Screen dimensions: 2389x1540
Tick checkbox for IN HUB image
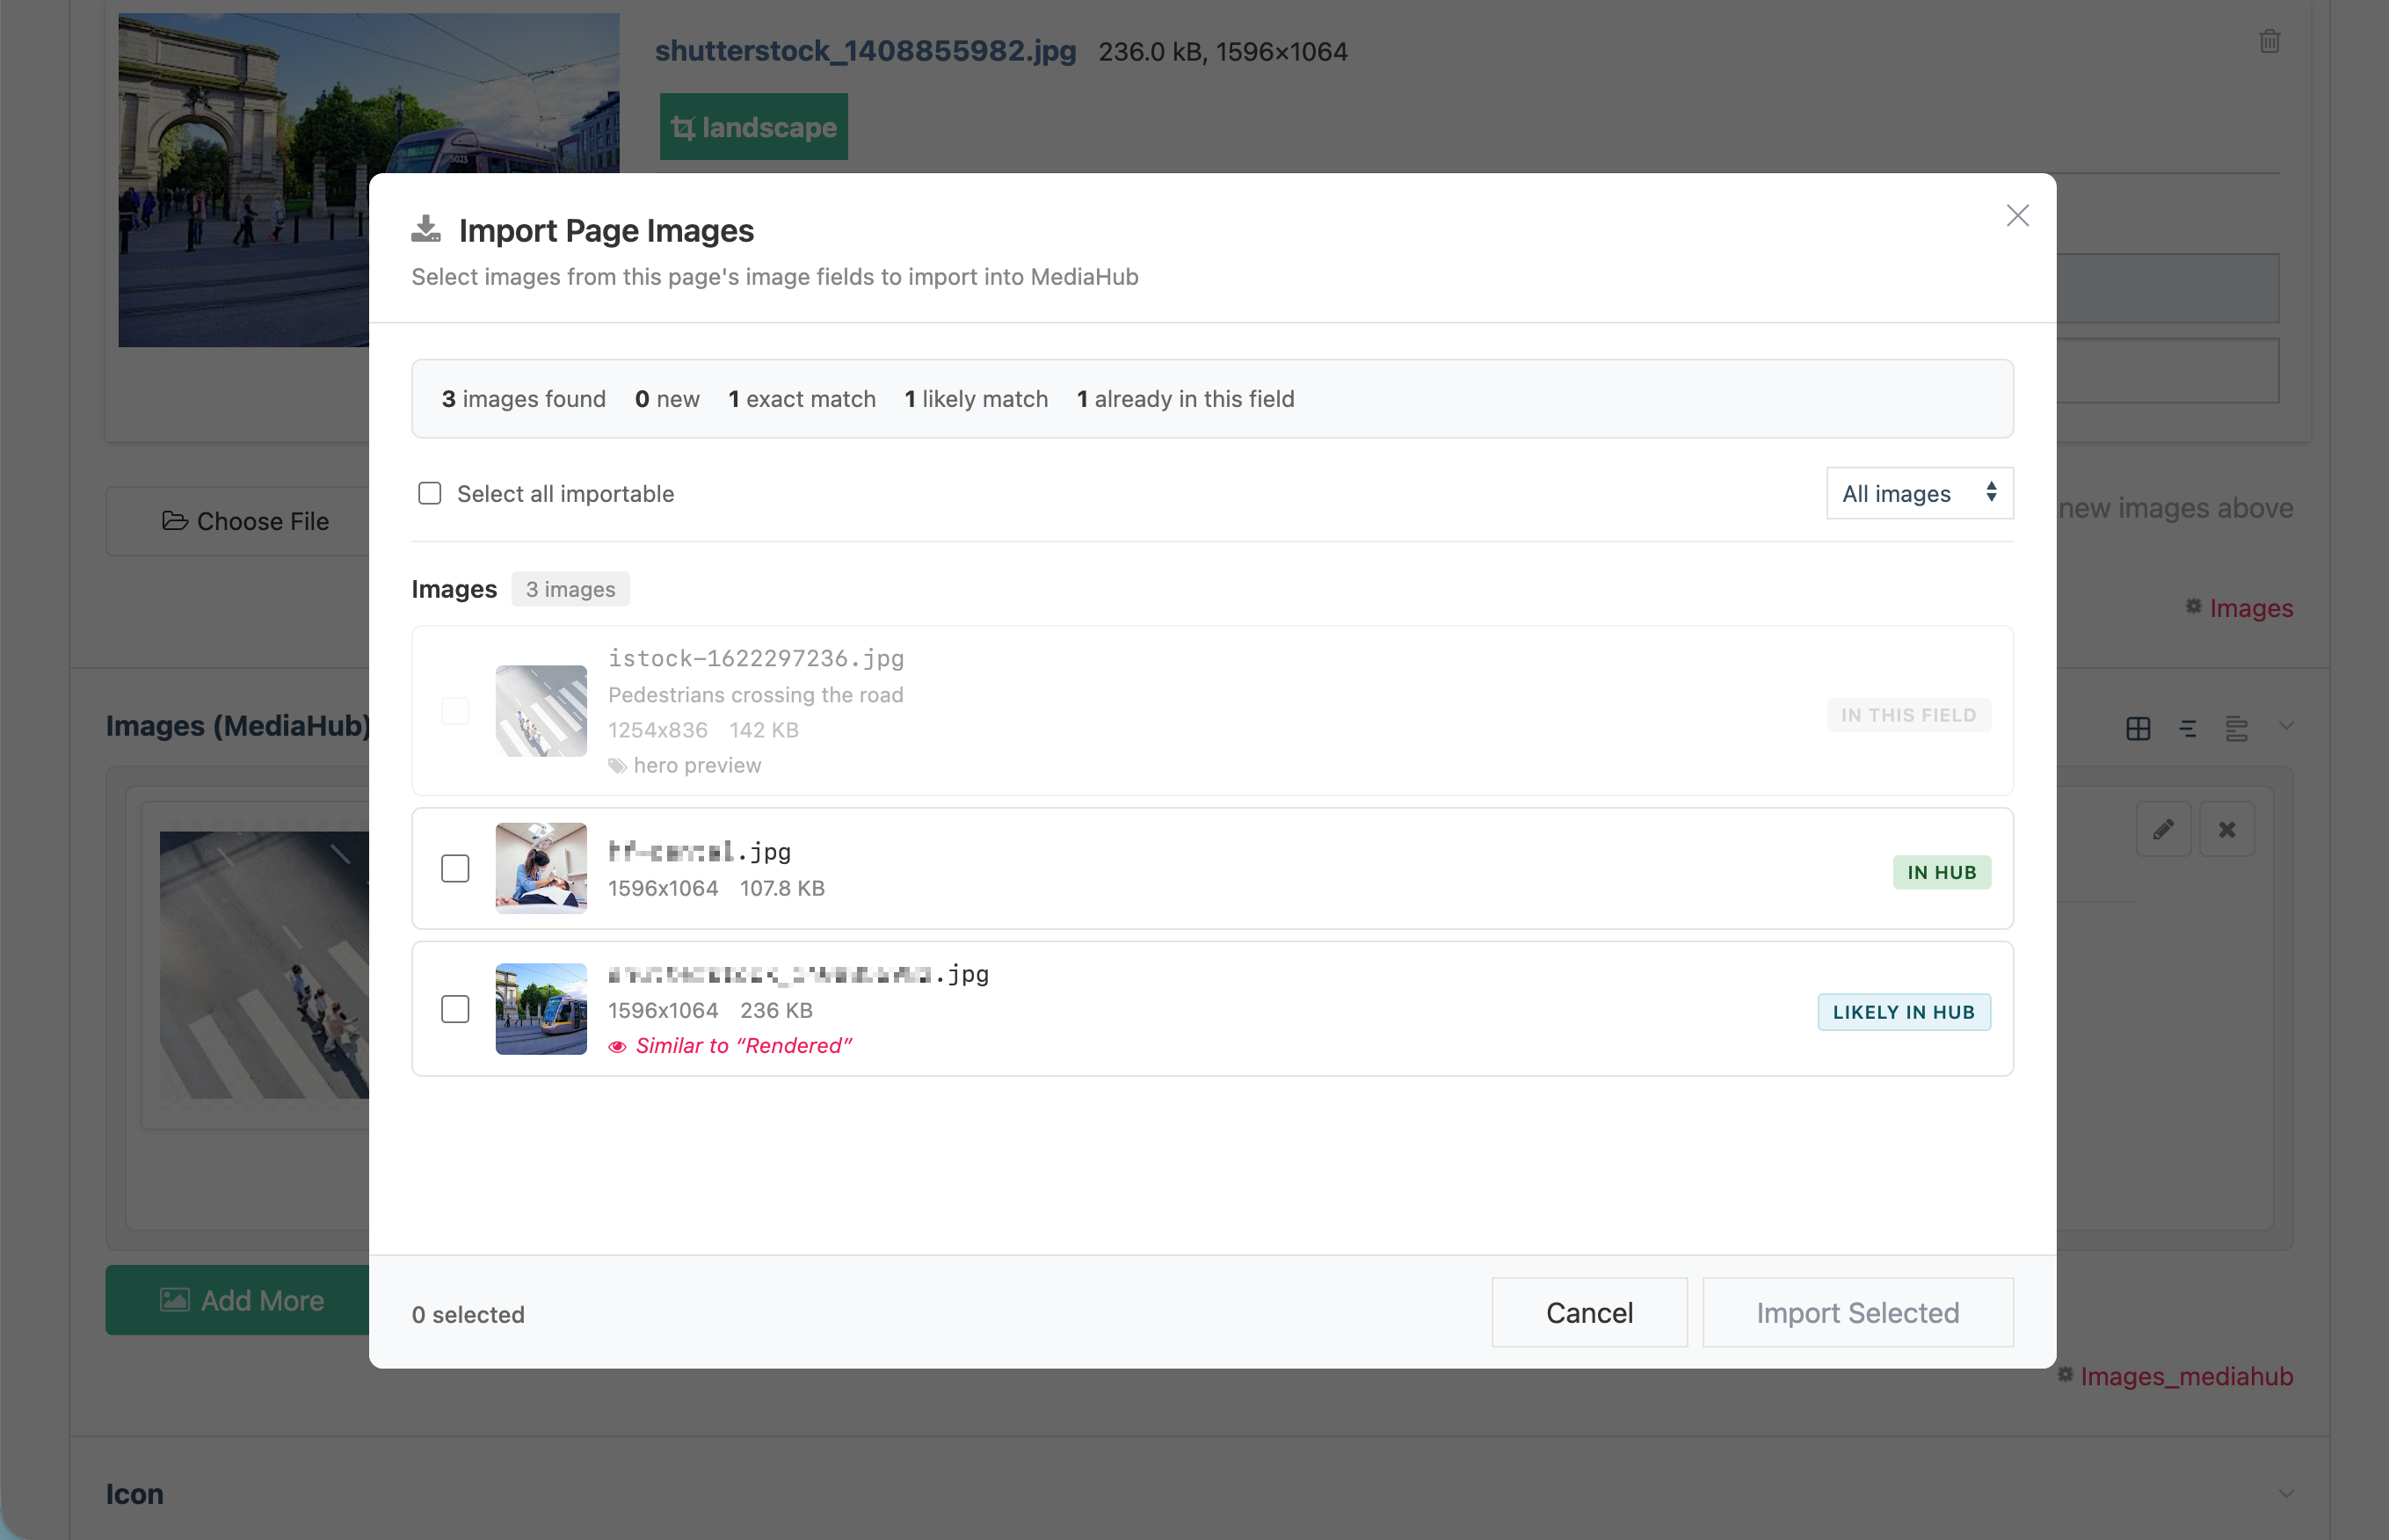pos(455,868)
